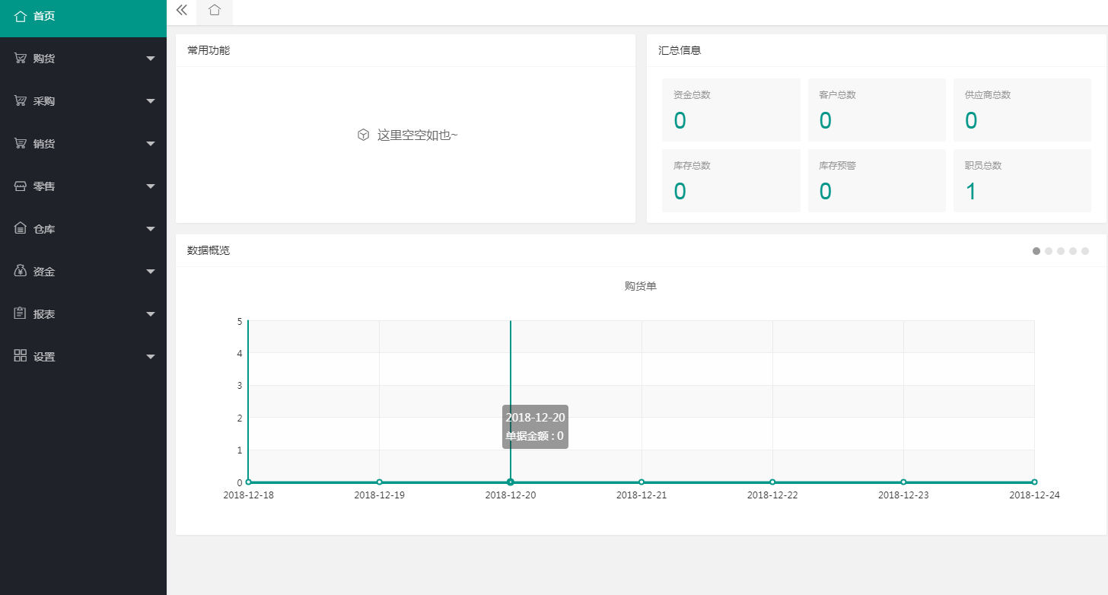The width and height of the screenshot is (1108, 595).
Task: Click the 职员总数 count link
Action: click(1022, 180)
